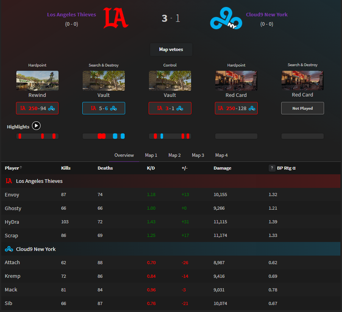Jump to first blue marker on Vault S&D timeline
342x312 pixels.
point(115,136)
